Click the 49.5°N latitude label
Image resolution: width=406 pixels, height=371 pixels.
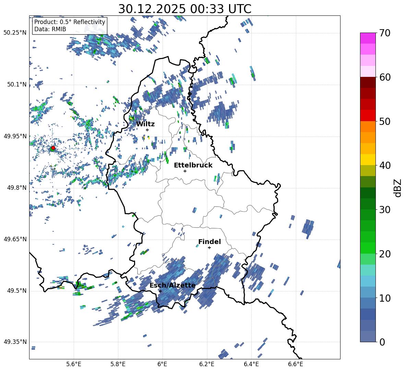pos(17,291)
